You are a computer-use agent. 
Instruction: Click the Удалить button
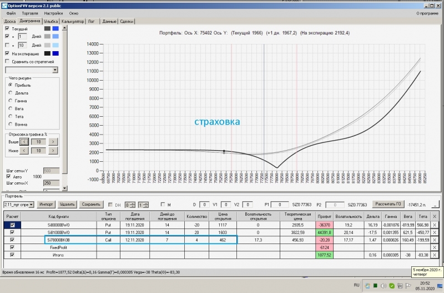tap(67, 204)
